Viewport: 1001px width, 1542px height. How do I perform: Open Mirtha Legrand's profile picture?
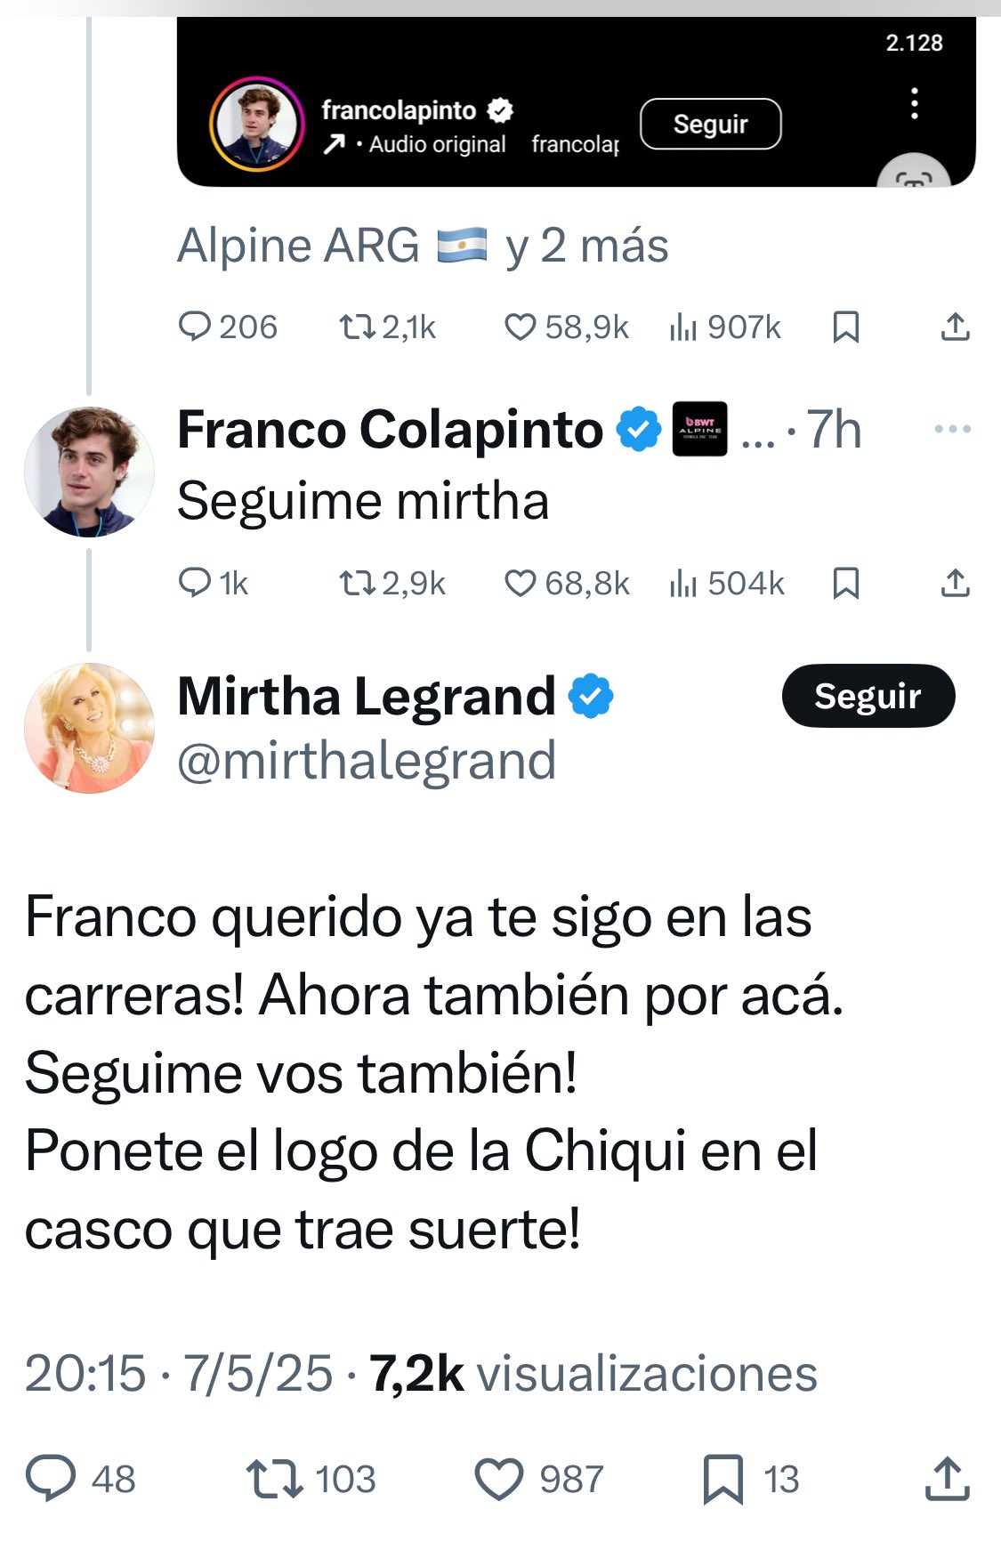pos(89,728)
